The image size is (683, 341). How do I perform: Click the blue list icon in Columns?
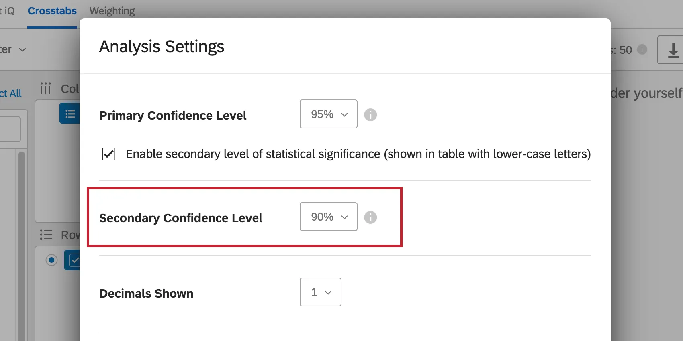coord(70,114)
